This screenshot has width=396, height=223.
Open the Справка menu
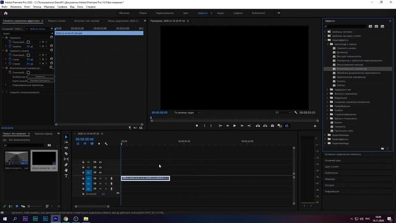91,7
